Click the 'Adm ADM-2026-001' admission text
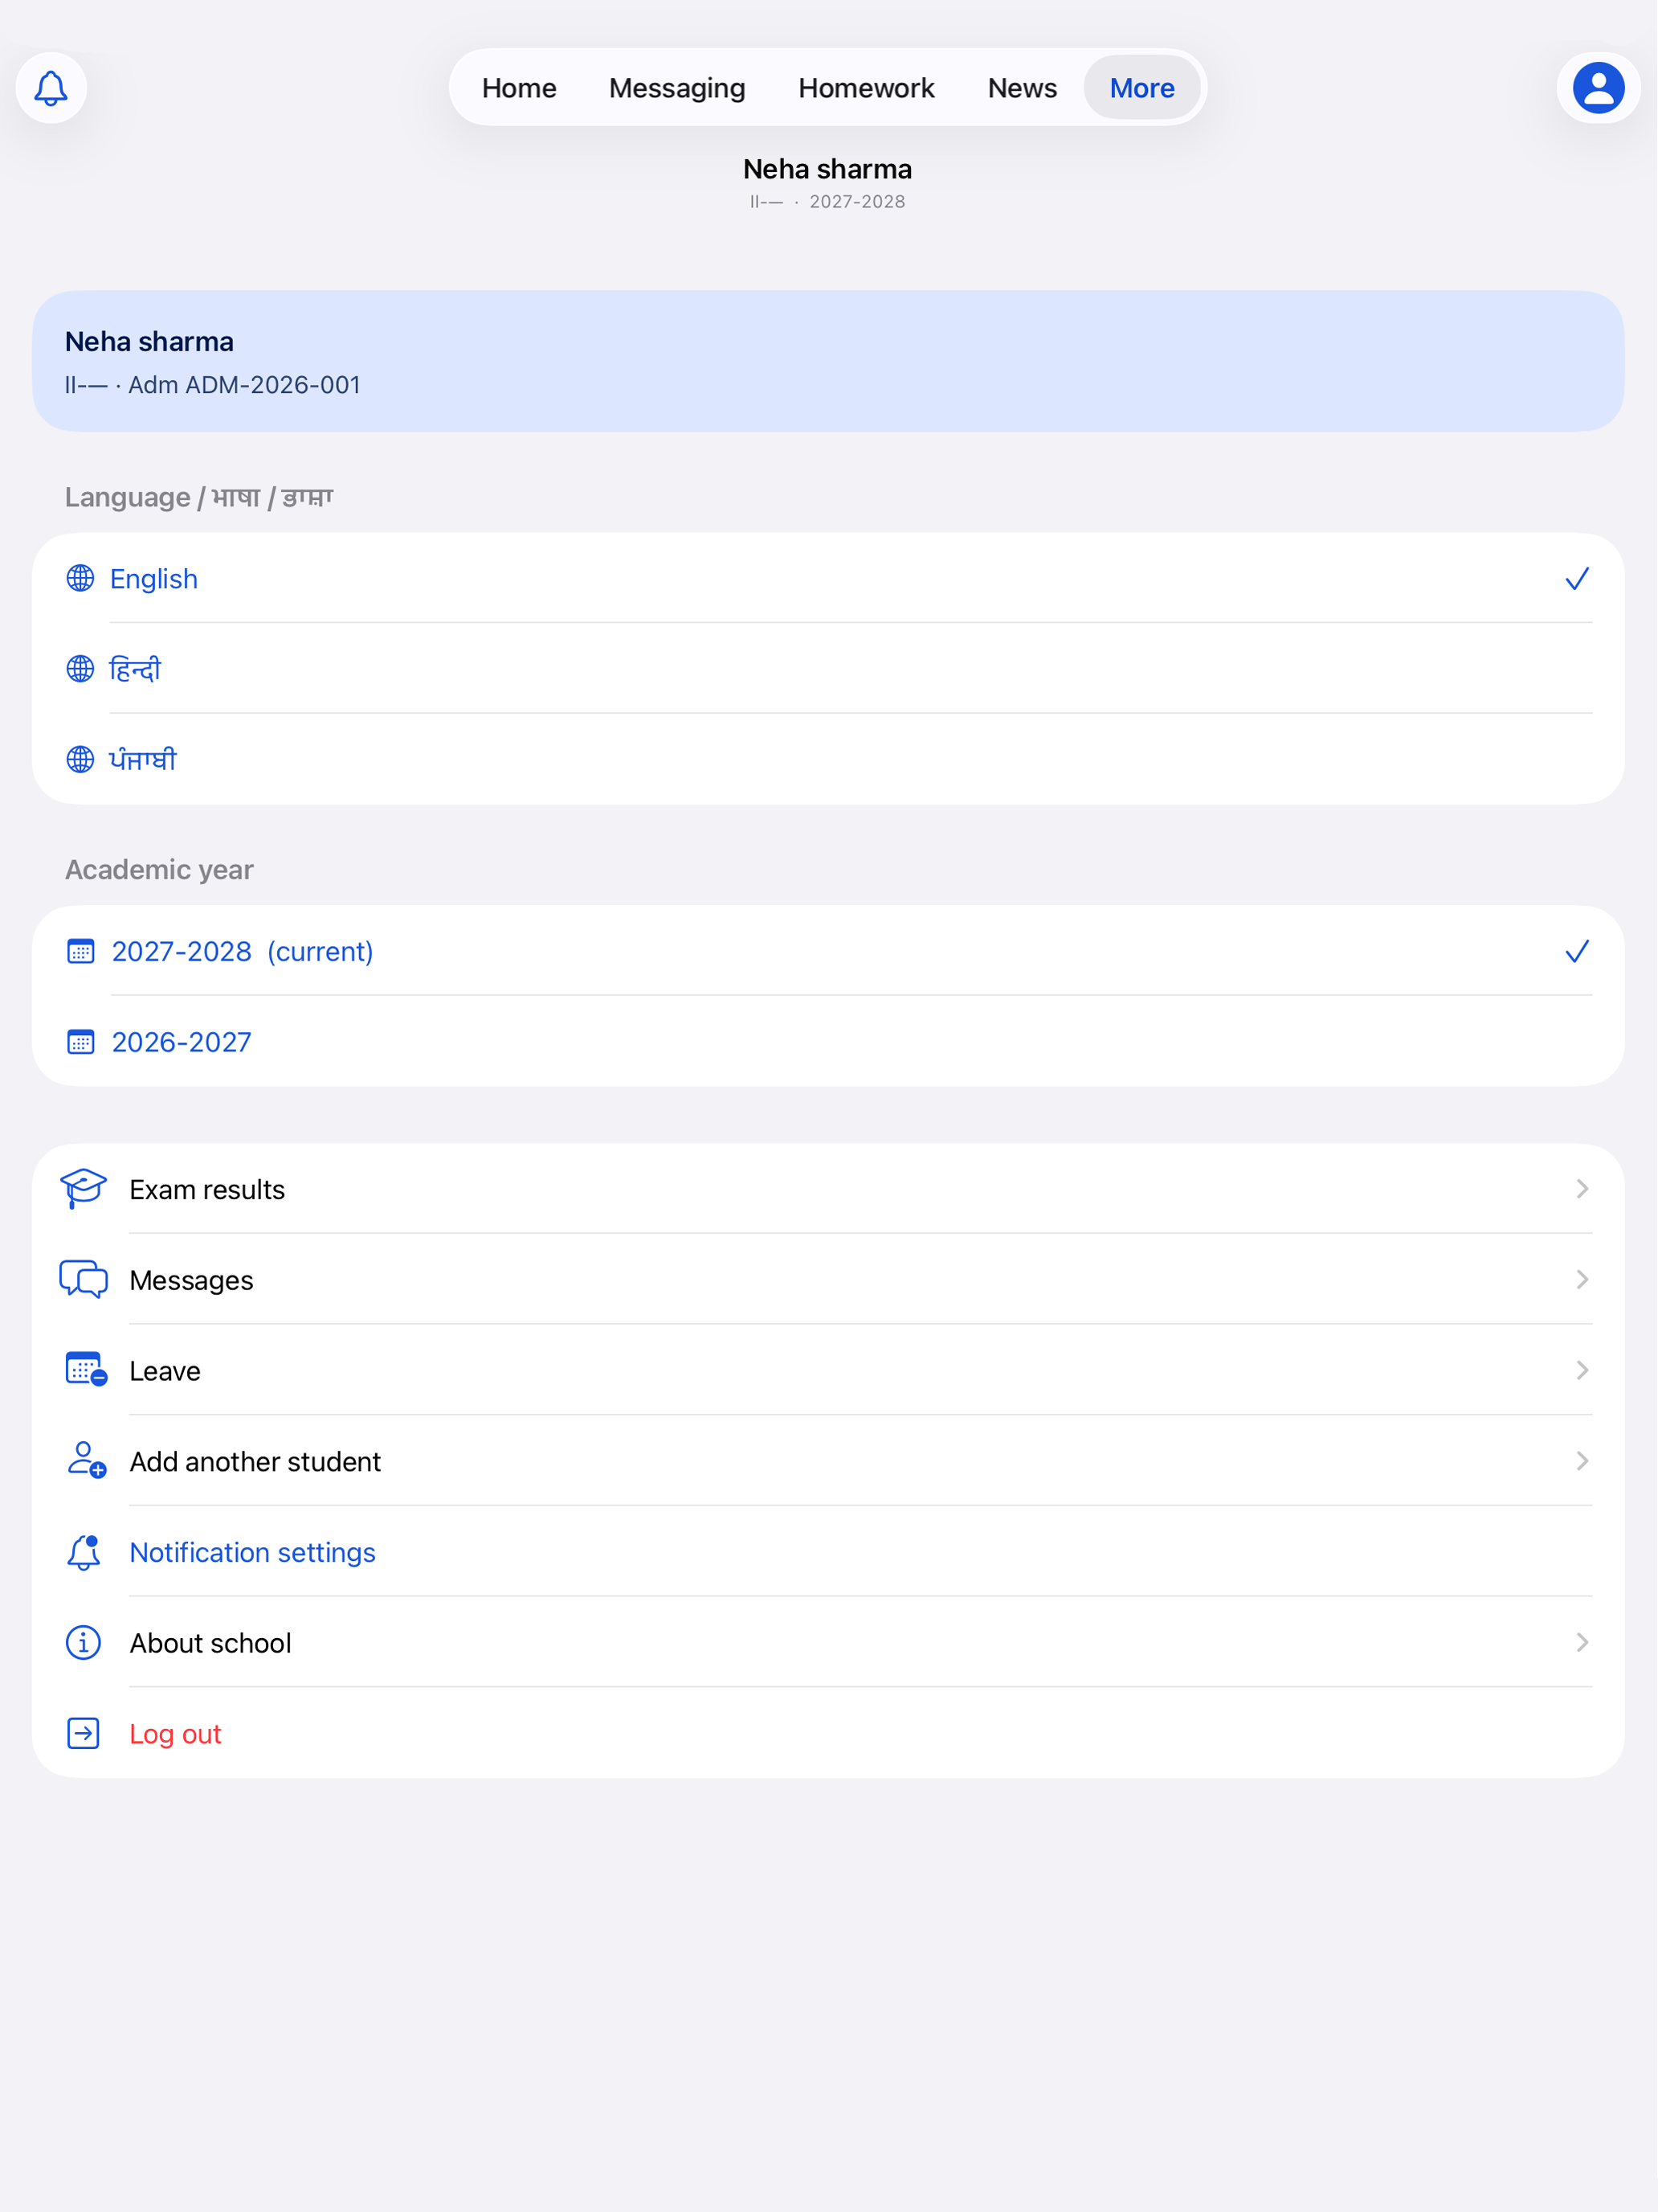The width and height of the screenshot is (1658, 2212). 244,385
